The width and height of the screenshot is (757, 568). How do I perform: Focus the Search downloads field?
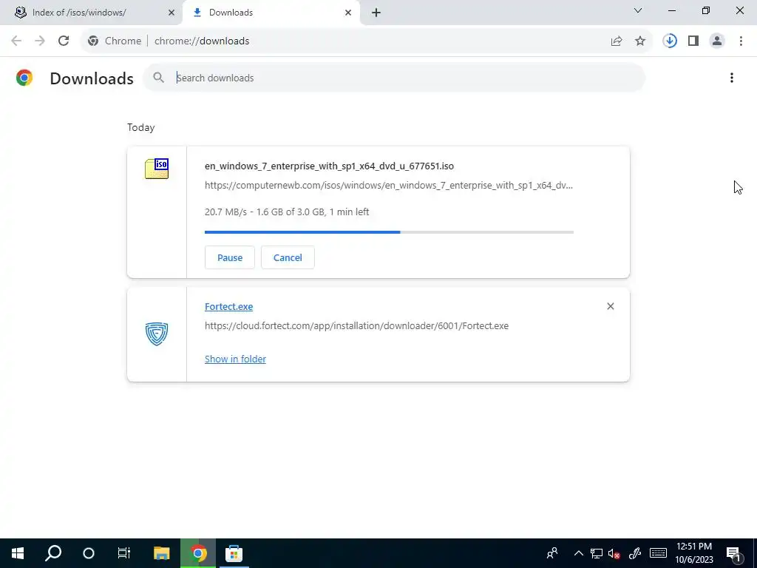(393, 78)
